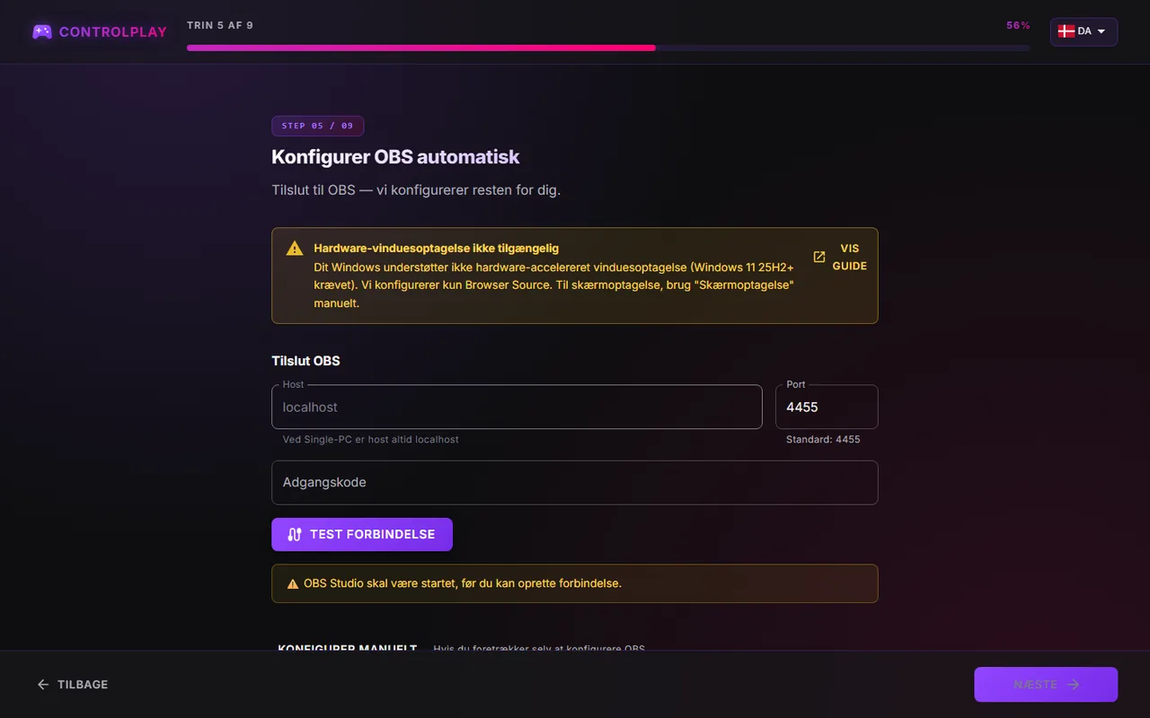Click the OBS Studio warning triangle icon
This screenshot has height=718, width=1150.
(292, 583)
